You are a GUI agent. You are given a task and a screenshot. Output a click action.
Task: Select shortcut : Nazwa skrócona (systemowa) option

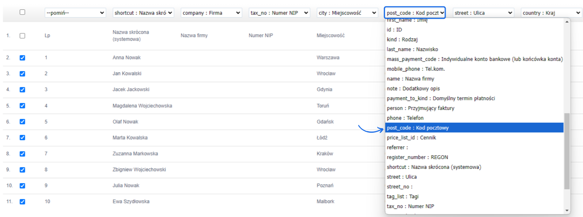click(474, 167)
